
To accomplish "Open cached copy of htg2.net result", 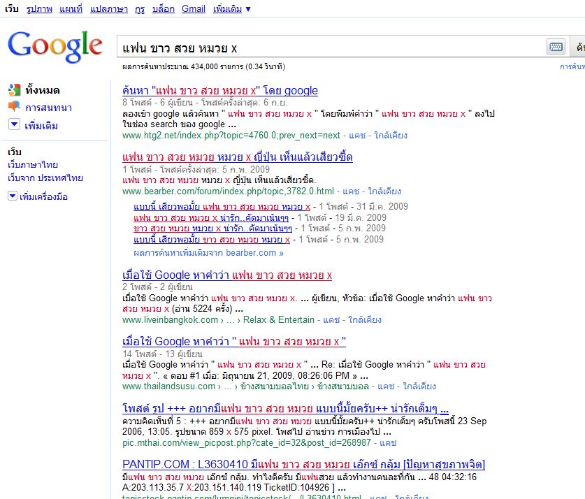I will click(357, 136).
